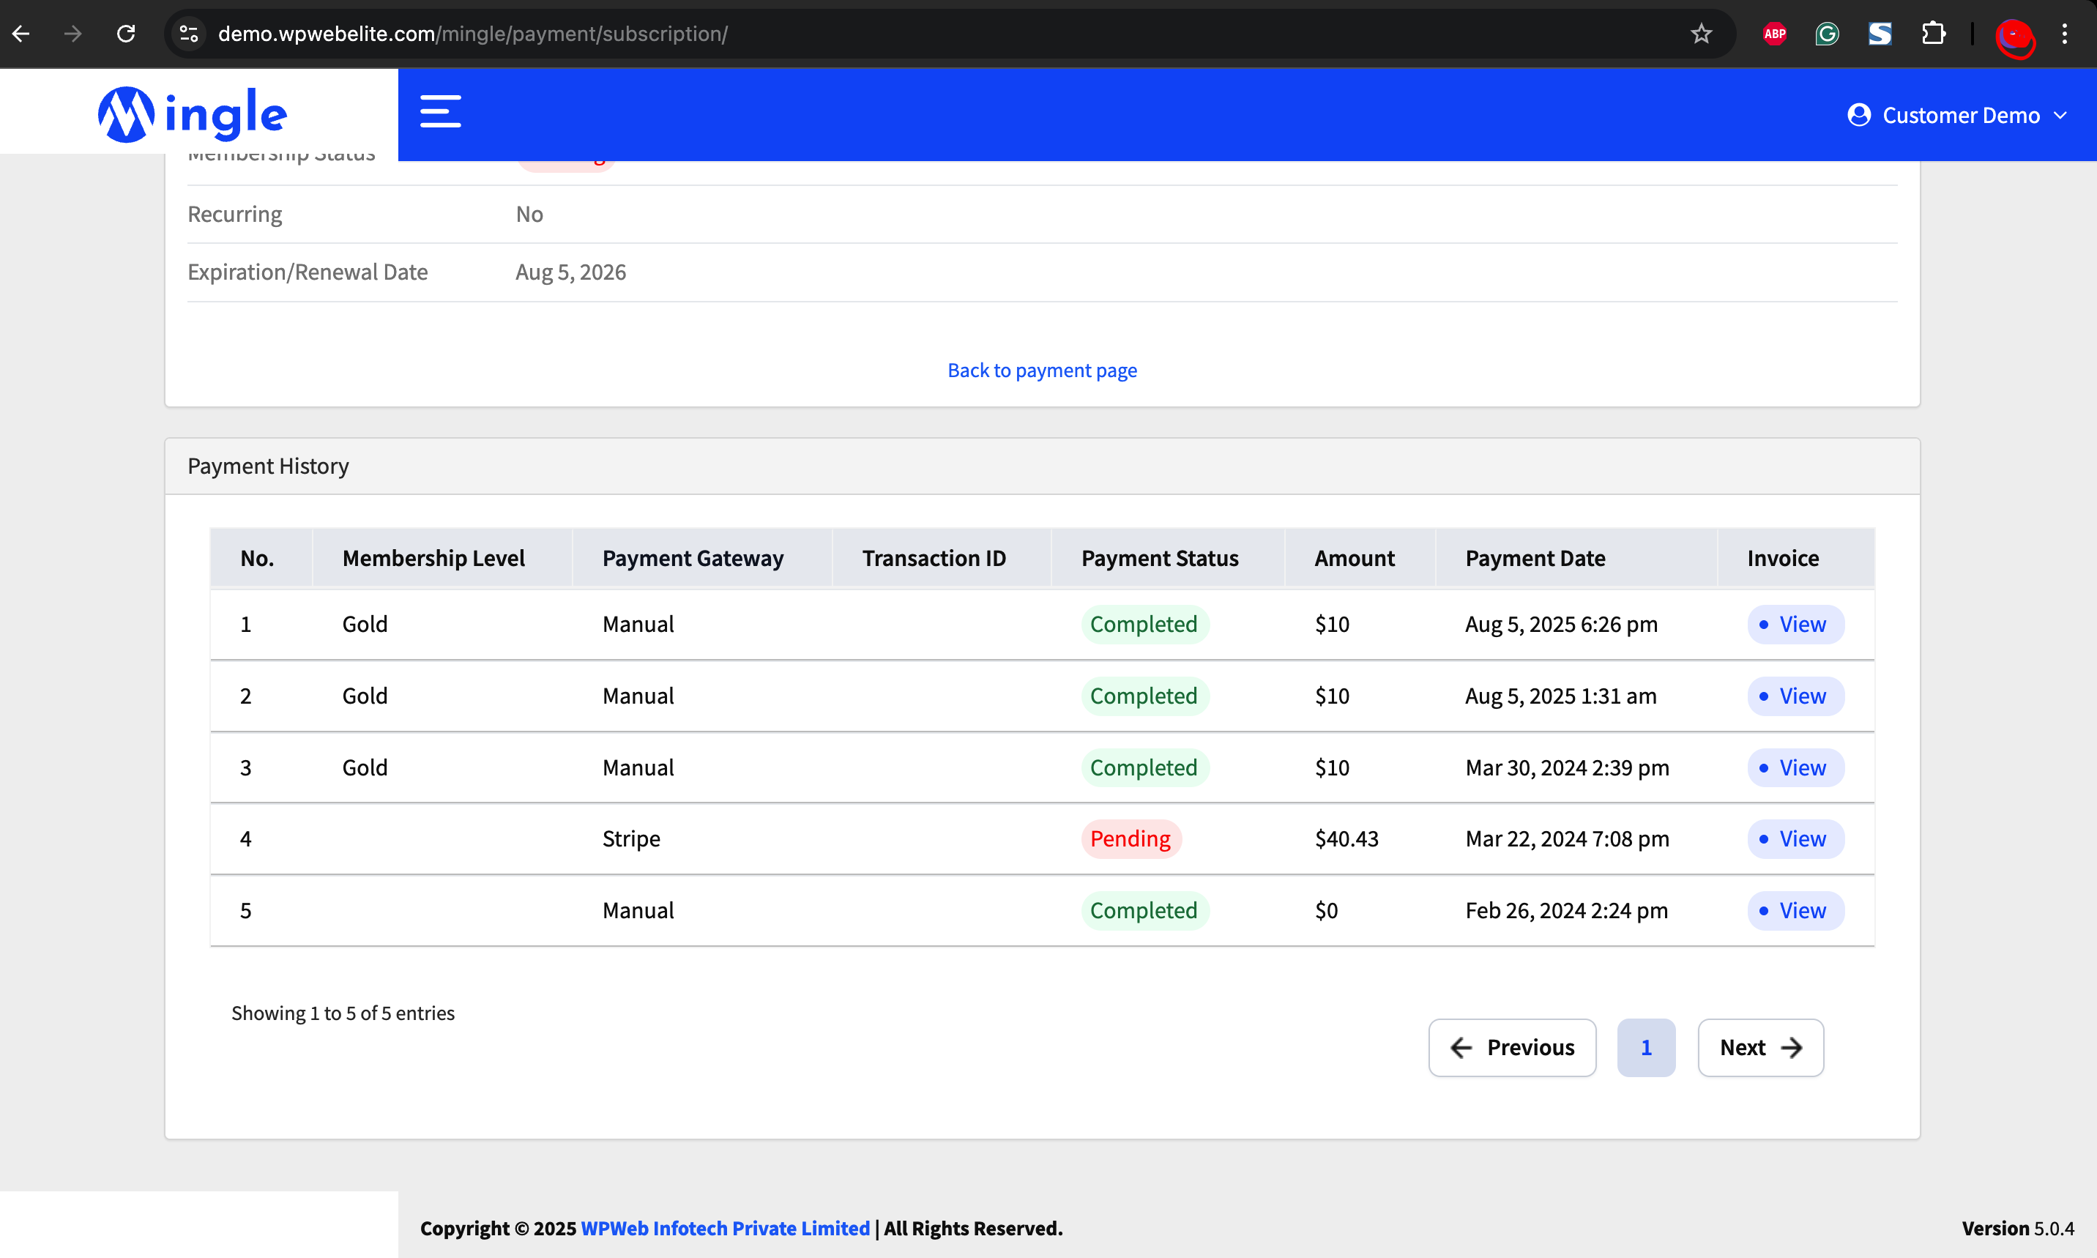
Task: Sort by Payment Status column header
Action: click(x=1168, y=558)
